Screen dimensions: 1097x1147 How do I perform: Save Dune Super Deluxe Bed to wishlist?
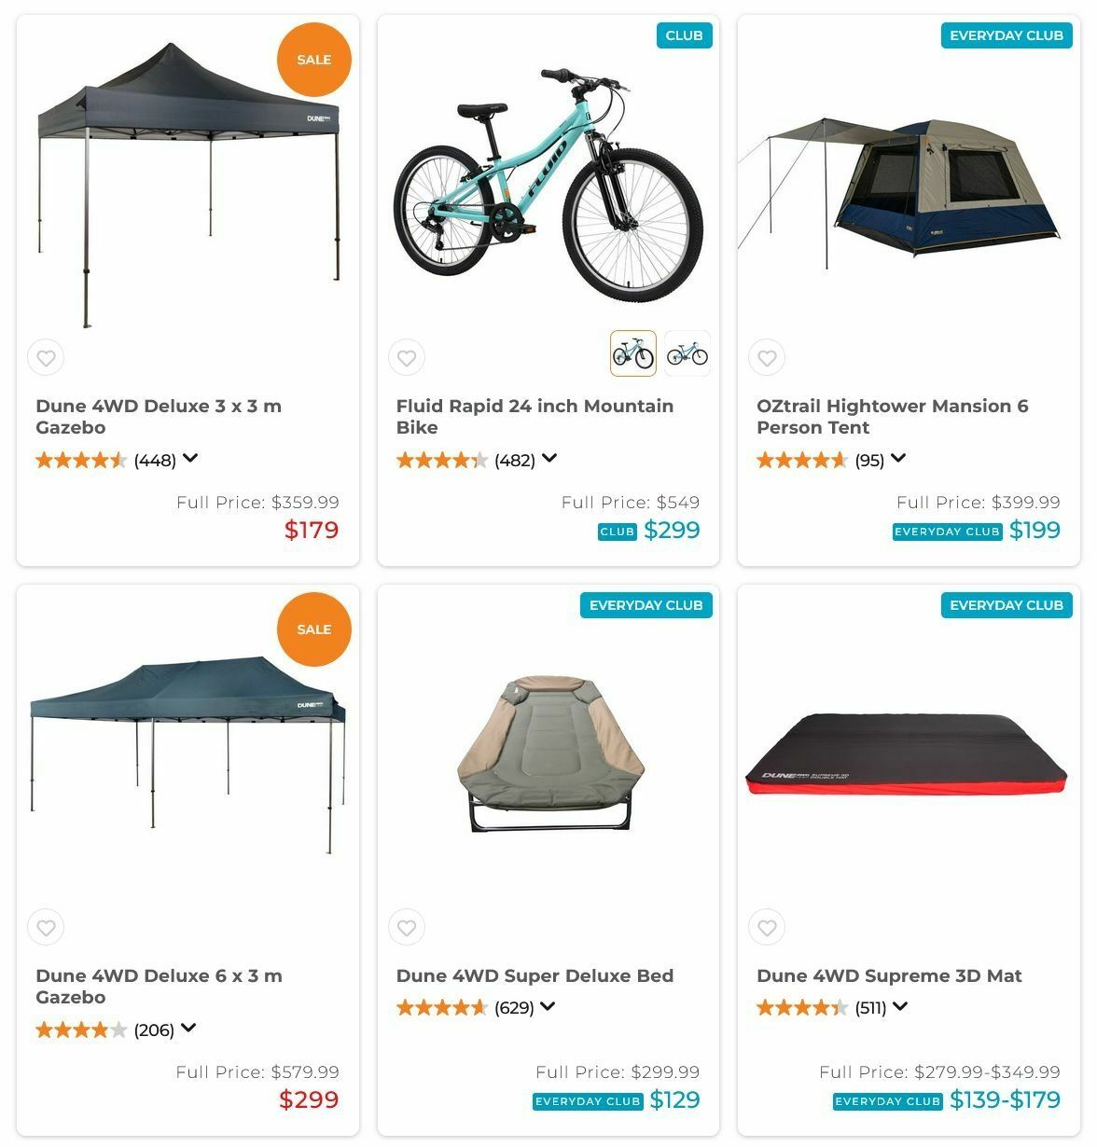(407, 928)
